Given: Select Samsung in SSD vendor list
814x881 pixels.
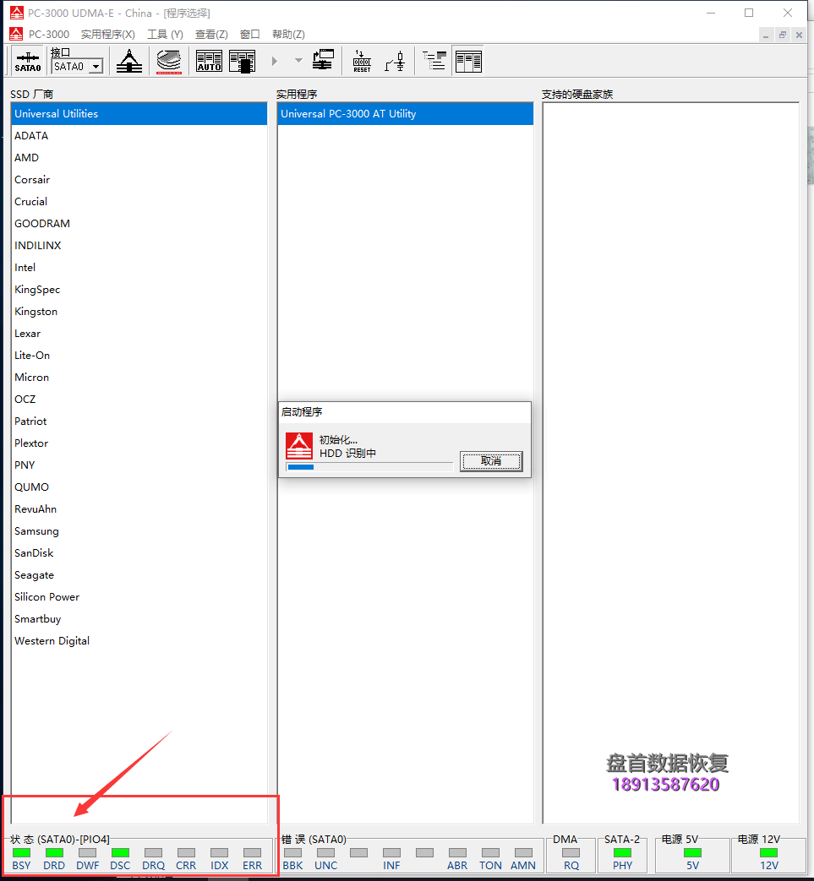Looking at the screenshot, I should [139, 531].
